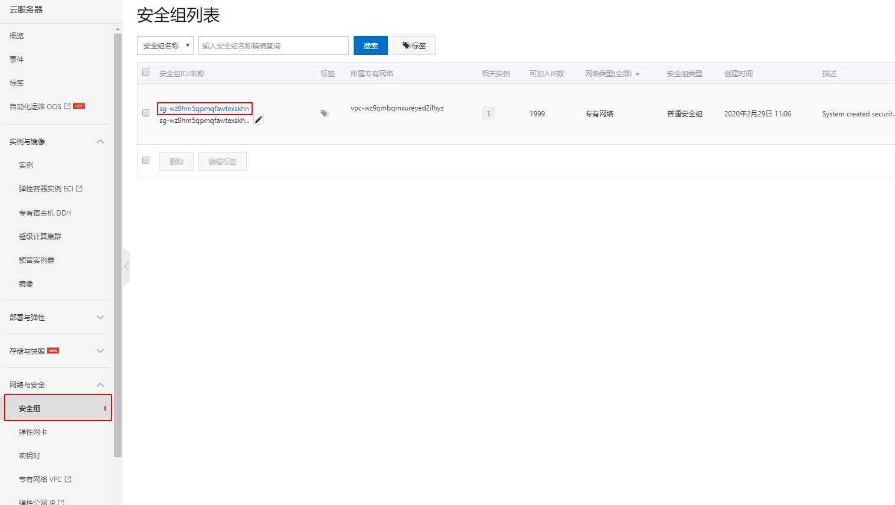Open 事件 in the sidebar
Image resolution: width=895 pixels, height=505 pixels.
(17, 60)
